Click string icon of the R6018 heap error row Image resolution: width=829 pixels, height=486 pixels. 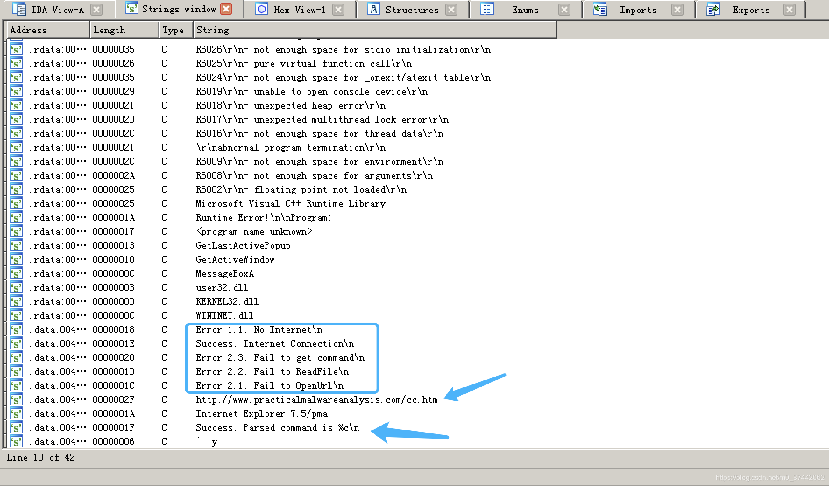[x=16, y=106]
